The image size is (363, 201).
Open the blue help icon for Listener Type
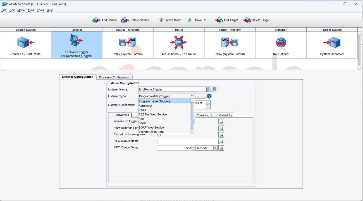[209, 96]
